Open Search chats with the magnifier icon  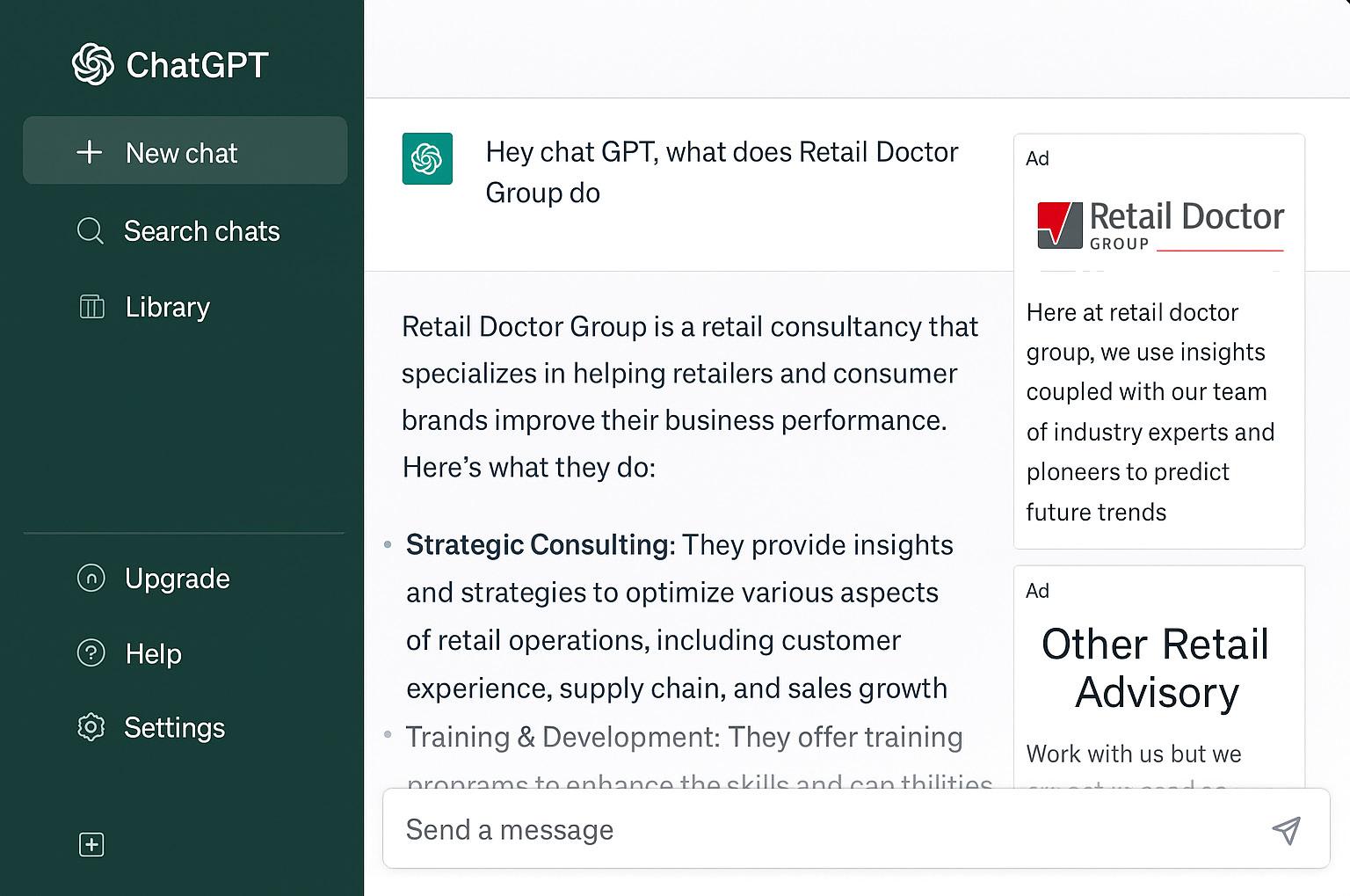pos(91,231)
